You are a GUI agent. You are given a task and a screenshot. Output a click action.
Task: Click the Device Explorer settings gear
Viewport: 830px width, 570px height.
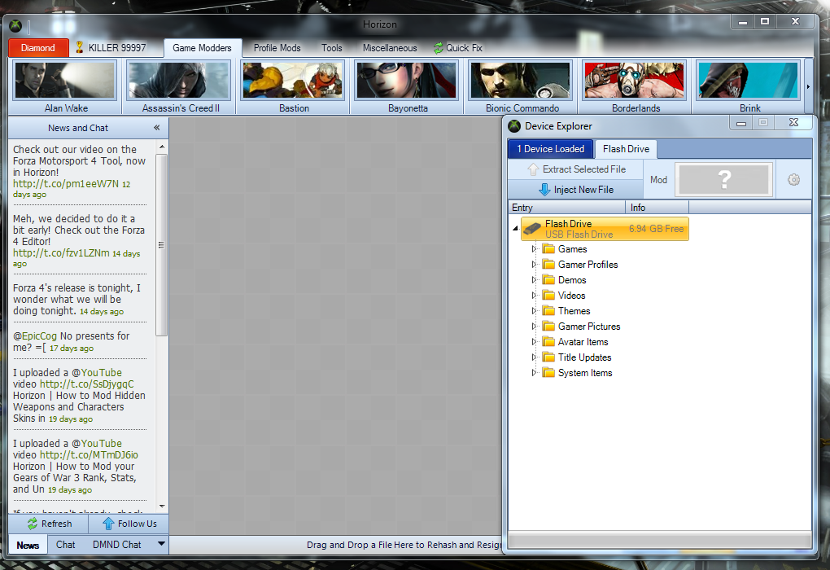coord(794,180)
